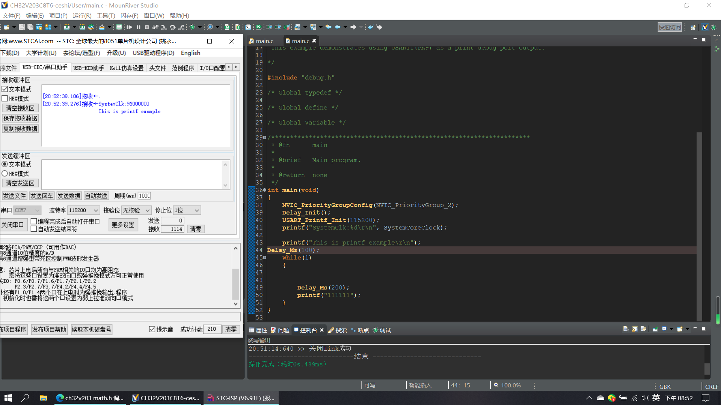Click the New file toolbar icon

6,27
